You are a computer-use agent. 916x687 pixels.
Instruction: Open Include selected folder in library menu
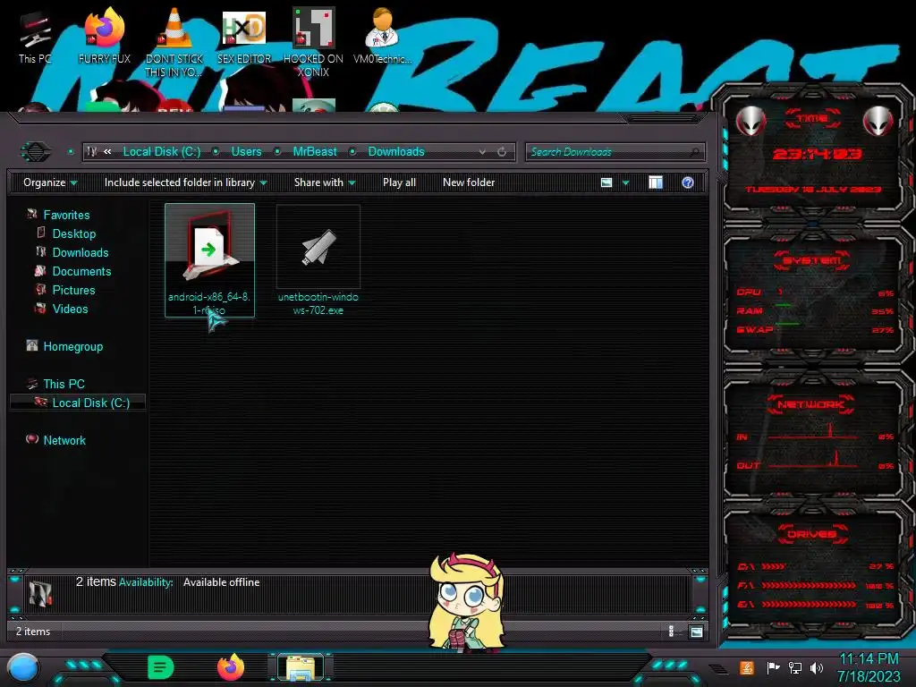coord(185,182)
